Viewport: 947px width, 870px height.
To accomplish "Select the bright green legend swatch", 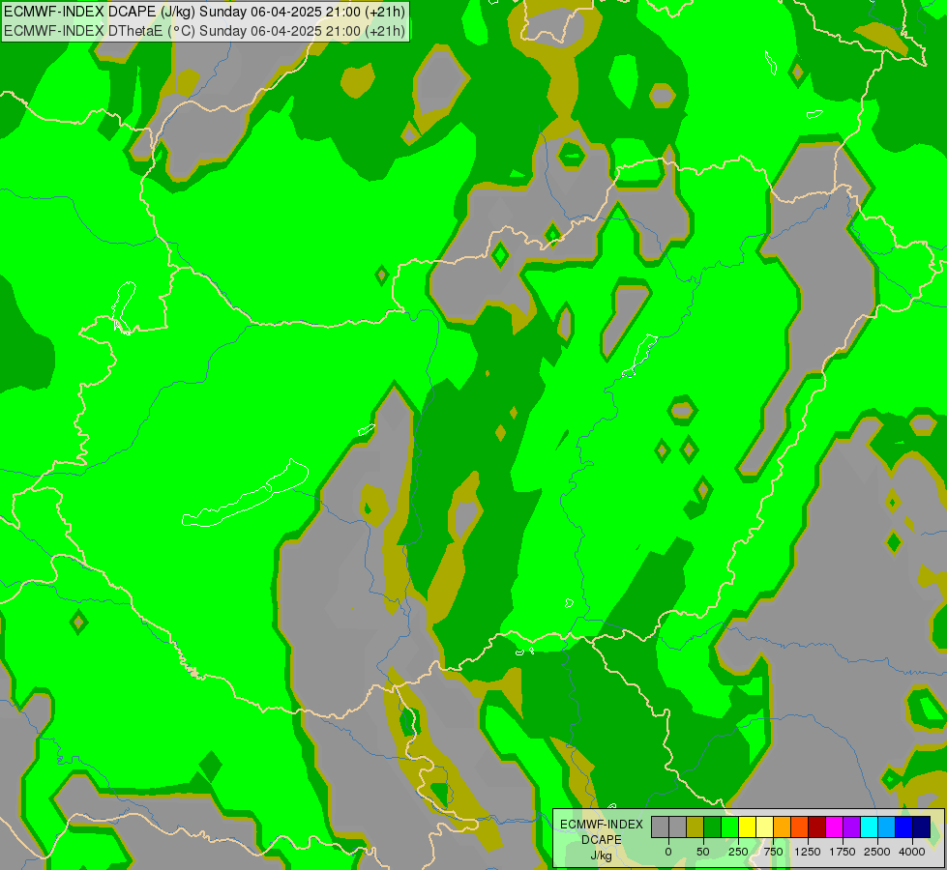I will coord(730,826).
